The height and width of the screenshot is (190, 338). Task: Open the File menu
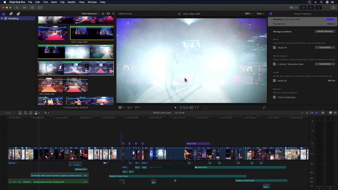pos(30,2)
